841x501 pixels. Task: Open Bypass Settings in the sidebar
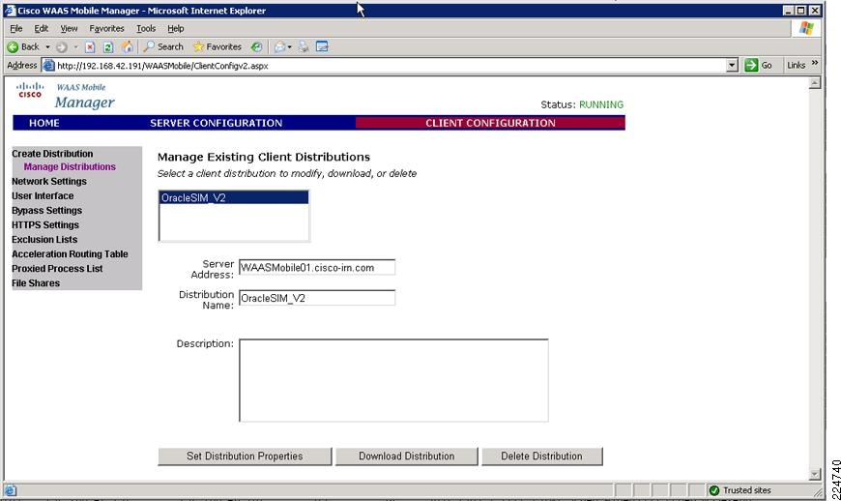click(46, 210)
